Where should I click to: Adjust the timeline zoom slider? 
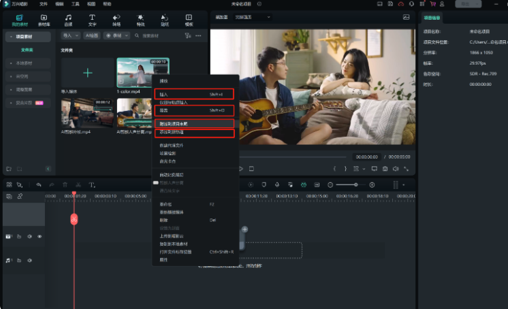pyautogui.click(x=355, y=184)
